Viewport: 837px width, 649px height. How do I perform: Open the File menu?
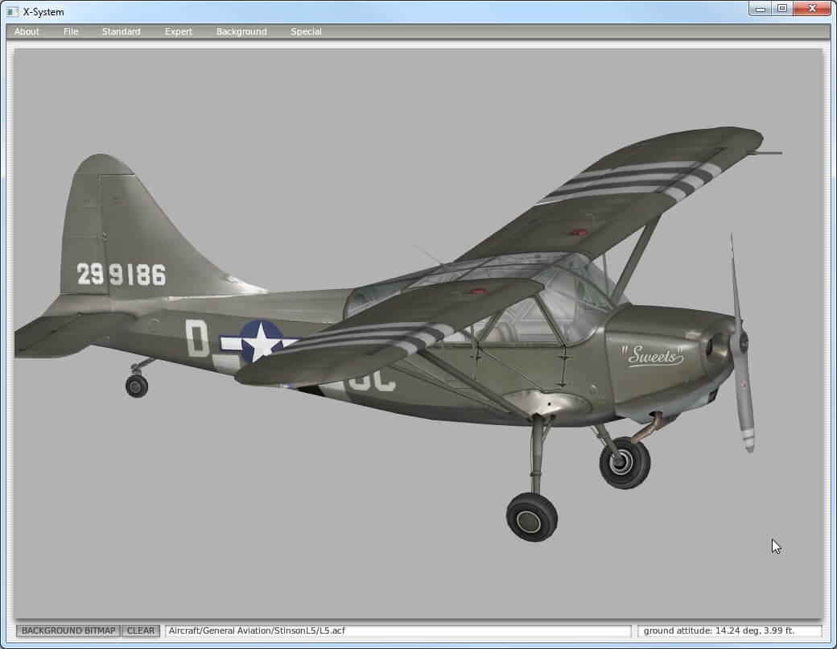point(71,31)
